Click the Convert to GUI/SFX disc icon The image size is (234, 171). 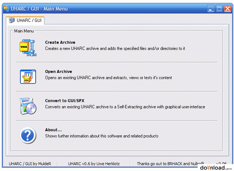(x=28, y=106)
